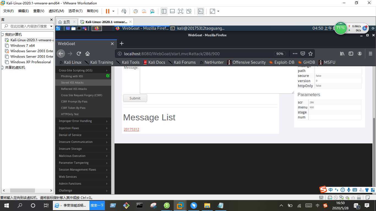Open the Exploit-DB bookmark

tap(282, 62)
